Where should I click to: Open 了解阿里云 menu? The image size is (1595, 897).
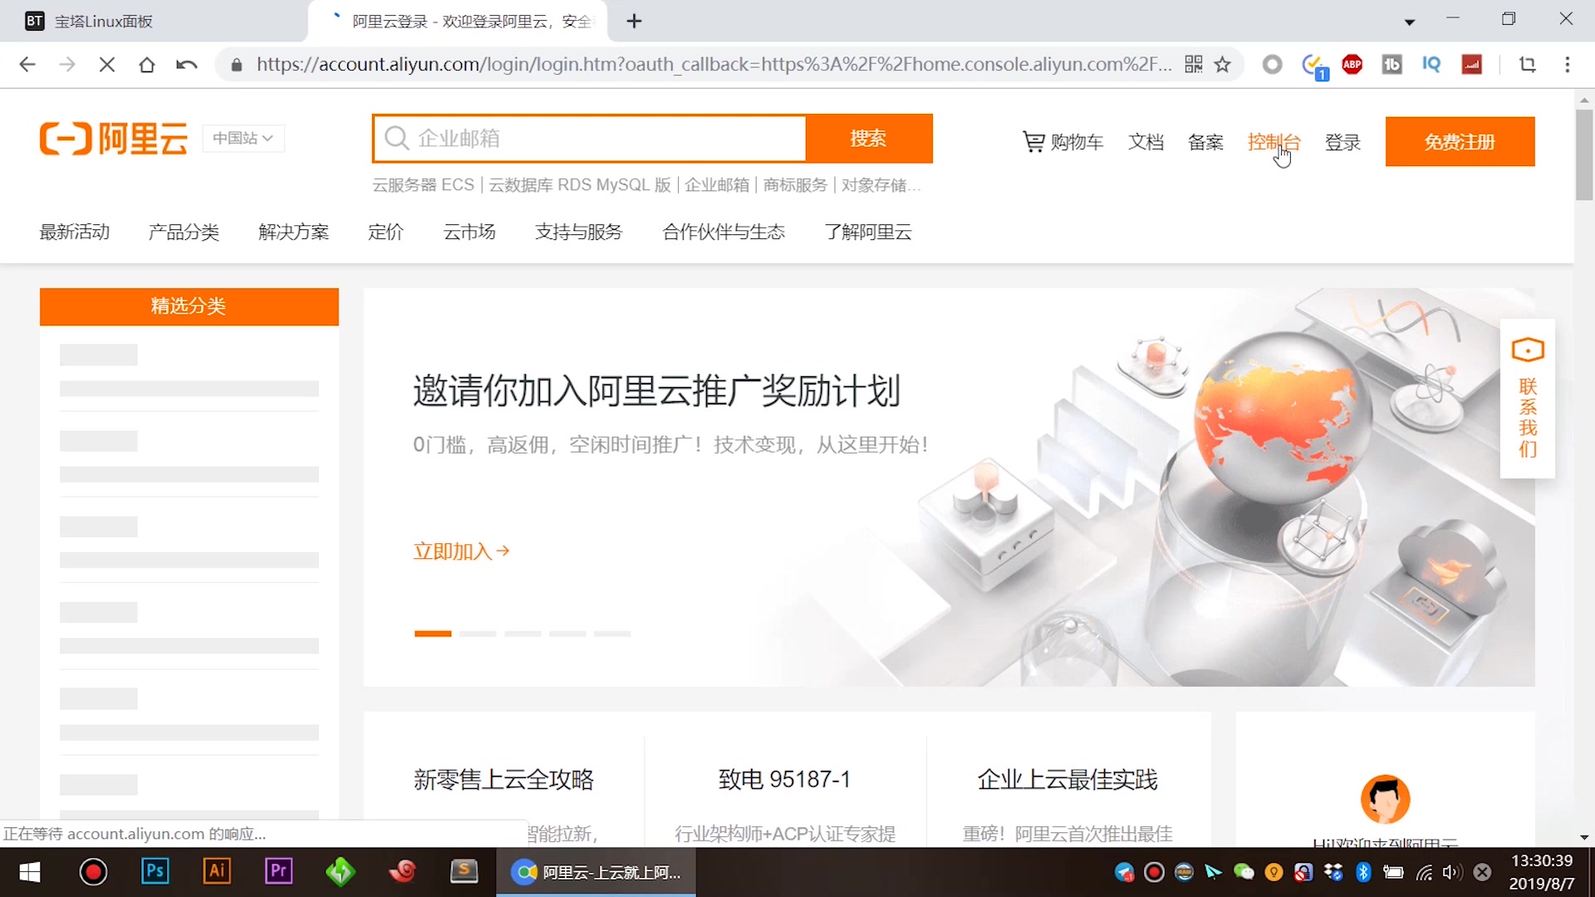(x=868, y=232)
